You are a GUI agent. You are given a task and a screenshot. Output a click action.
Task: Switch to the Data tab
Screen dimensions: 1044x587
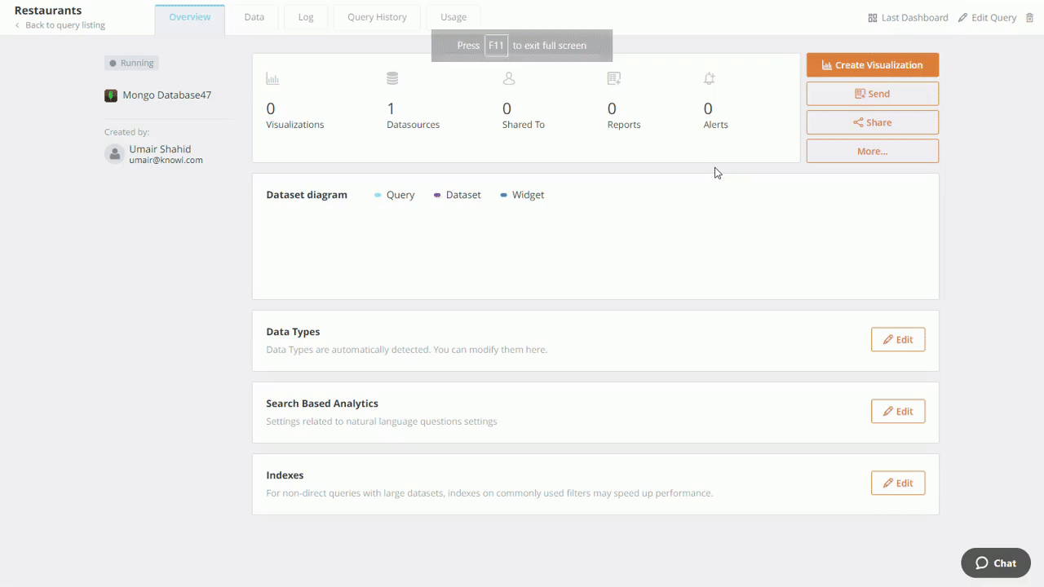click(x=254, y=17)
